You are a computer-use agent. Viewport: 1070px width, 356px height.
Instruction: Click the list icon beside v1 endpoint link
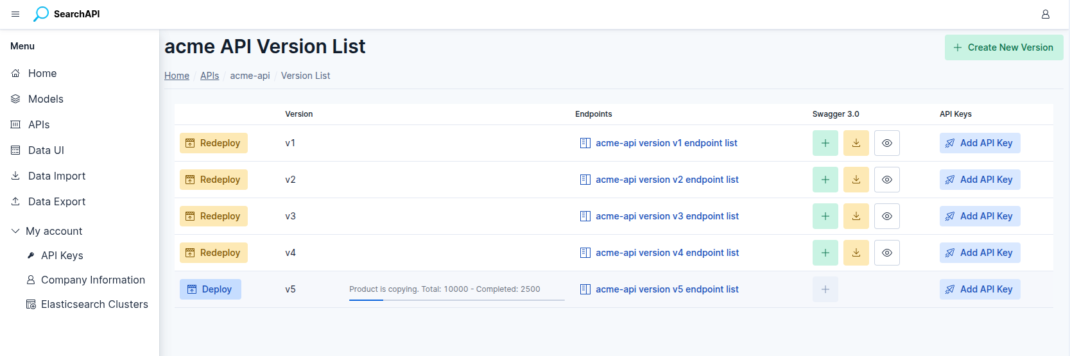585,143
